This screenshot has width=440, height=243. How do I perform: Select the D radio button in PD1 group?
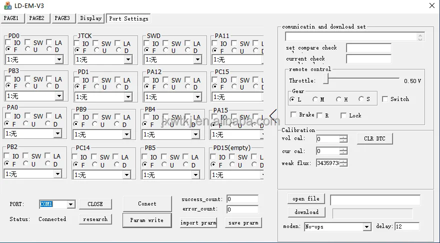pos(118,86)
